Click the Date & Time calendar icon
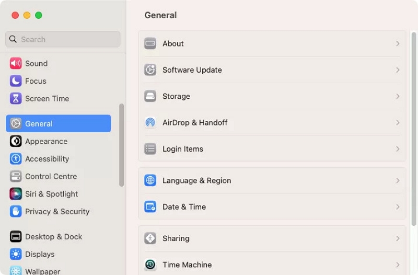The image size is (418, 275). [x=150, y=207]
